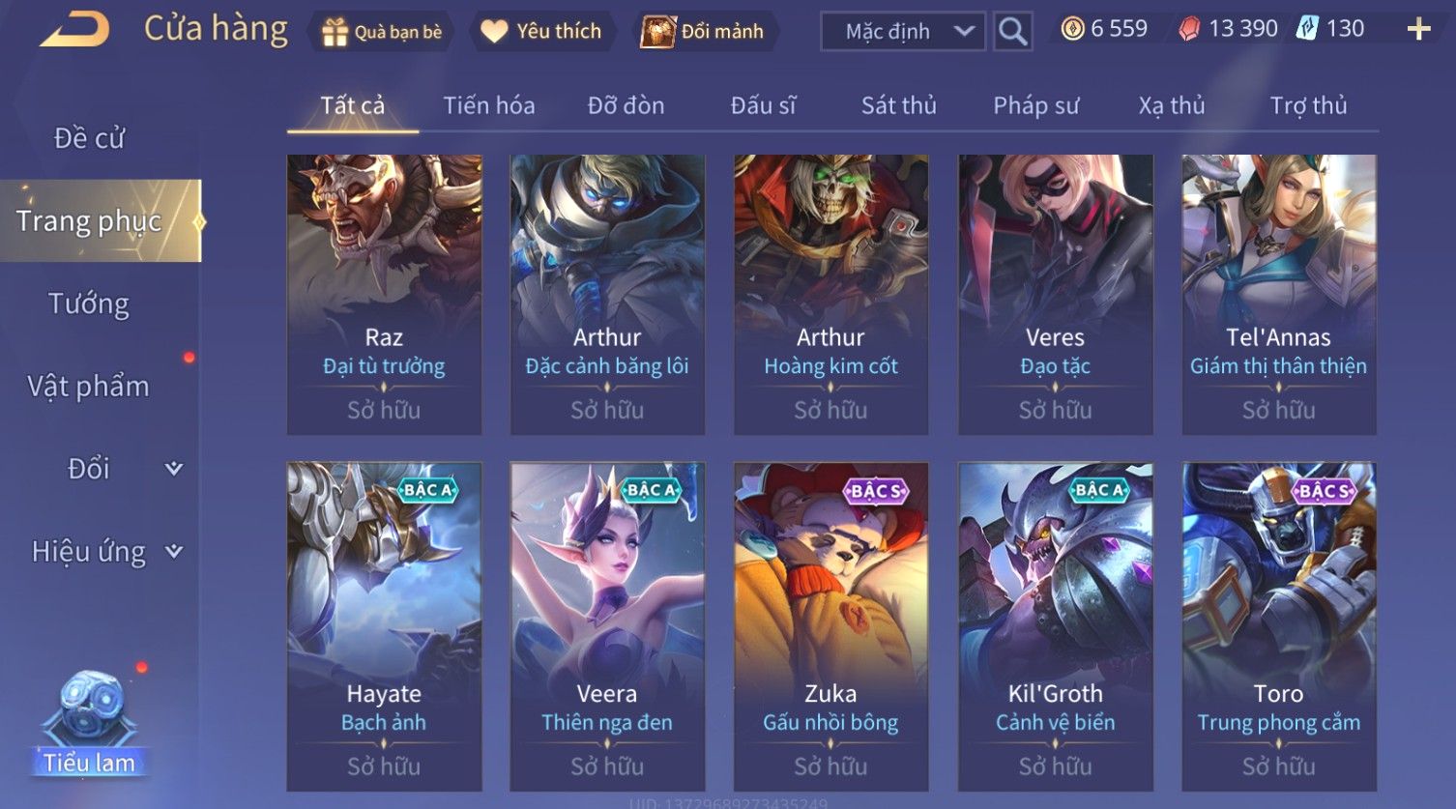1456x809 pixels.
Task: Select the Đề cử sidebar item
Action: [x=89, y=138]
